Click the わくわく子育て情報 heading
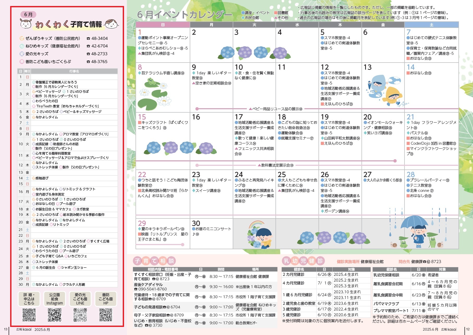Image resolution: width=473 pixels, height=335 pixels. tap(69, 24)
